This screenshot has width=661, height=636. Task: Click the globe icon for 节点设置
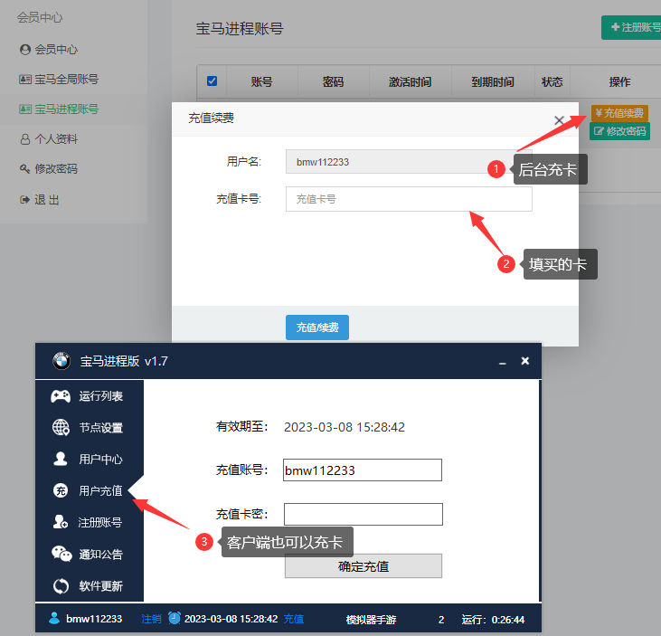pos(61,427)
